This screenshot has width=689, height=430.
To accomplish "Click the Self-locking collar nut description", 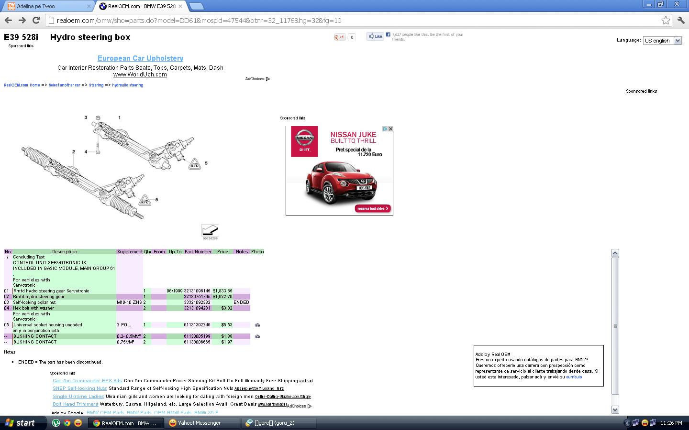I will 34,302.
